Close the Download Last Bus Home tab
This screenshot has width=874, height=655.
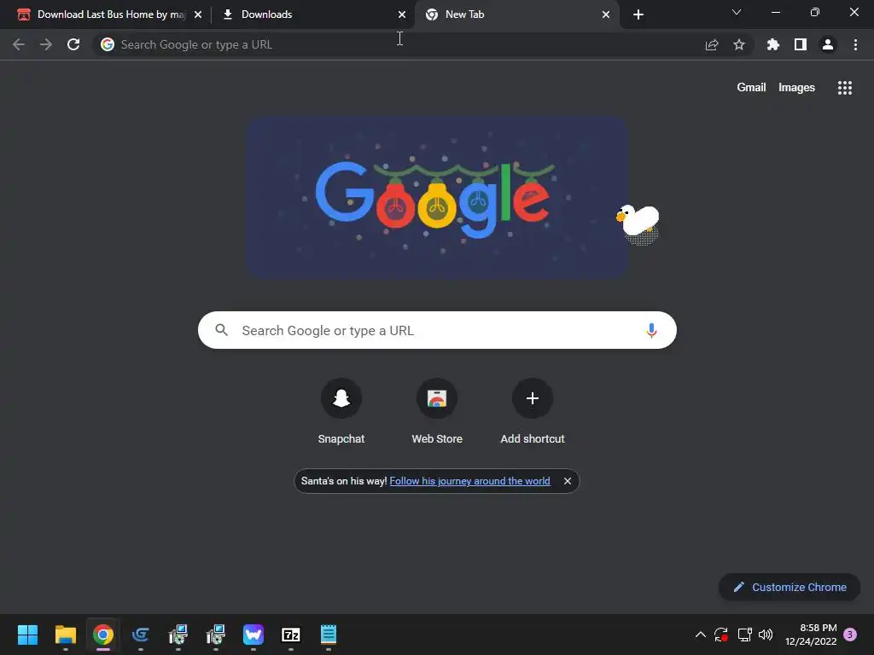(x=198, y=14)
